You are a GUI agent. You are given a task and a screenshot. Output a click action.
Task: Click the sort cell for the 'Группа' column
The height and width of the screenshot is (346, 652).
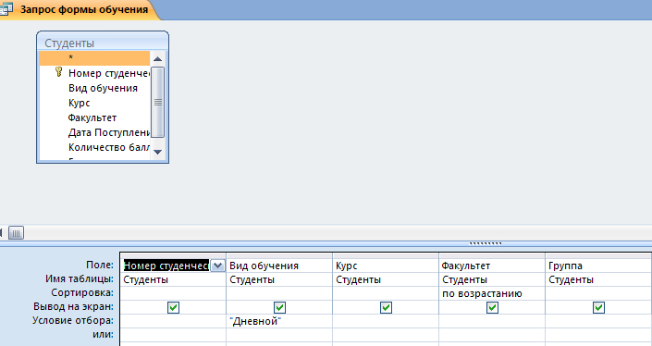click(598, 293)
